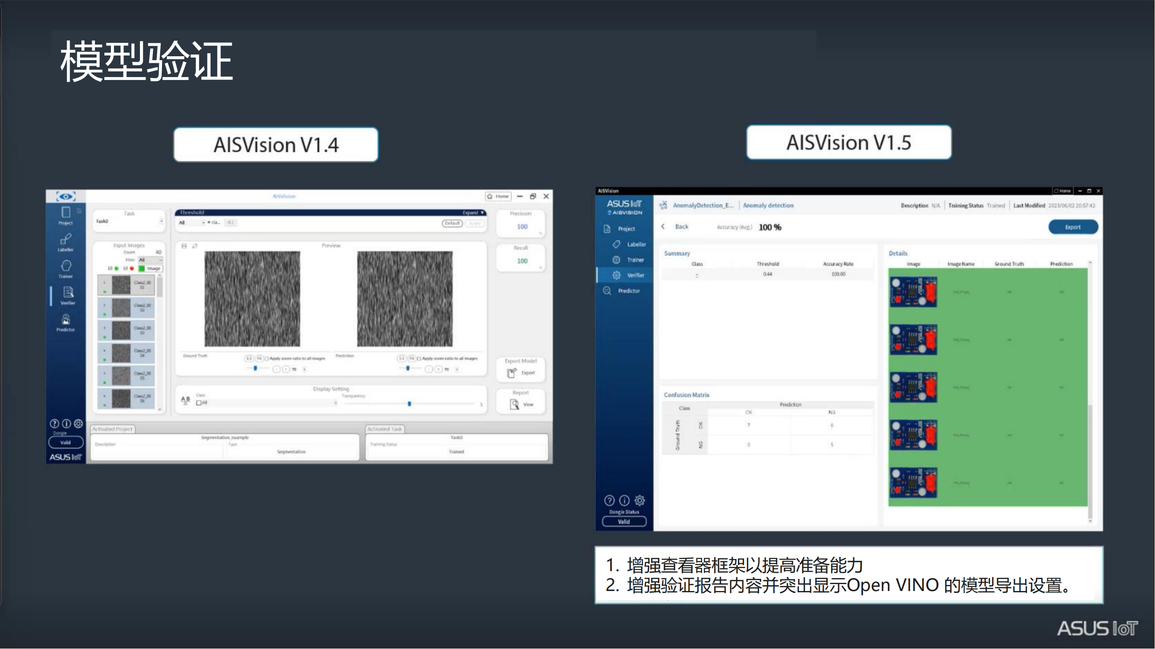Click the blue Export button in V1.5
1155x649 pixels.
click(x=1073, y=227)
